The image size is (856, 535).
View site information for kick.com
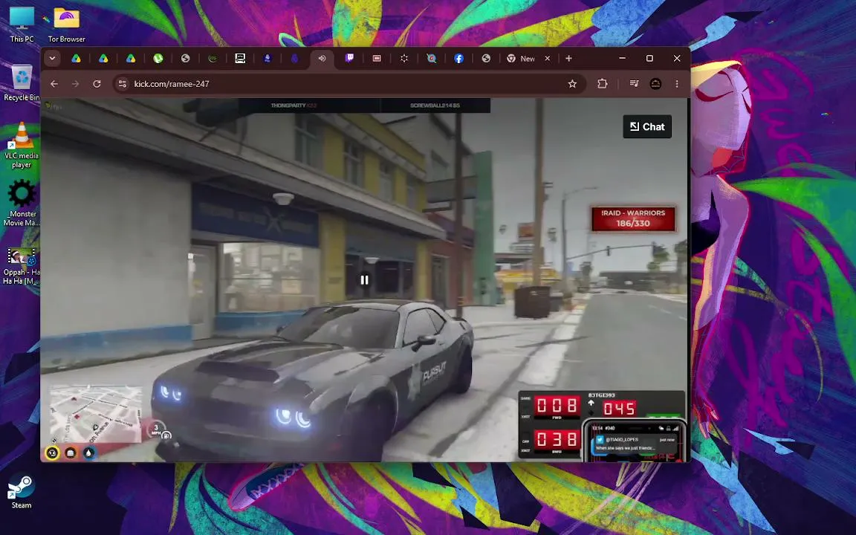pyautogui.click(x=123, y=83)
